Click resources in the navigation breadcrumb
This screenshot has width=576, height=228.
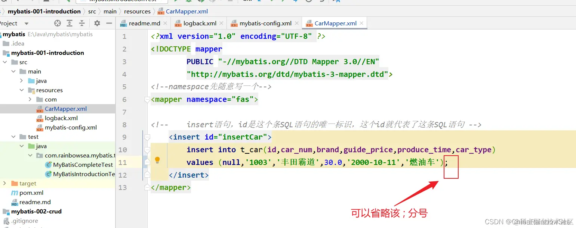(137, 11)
